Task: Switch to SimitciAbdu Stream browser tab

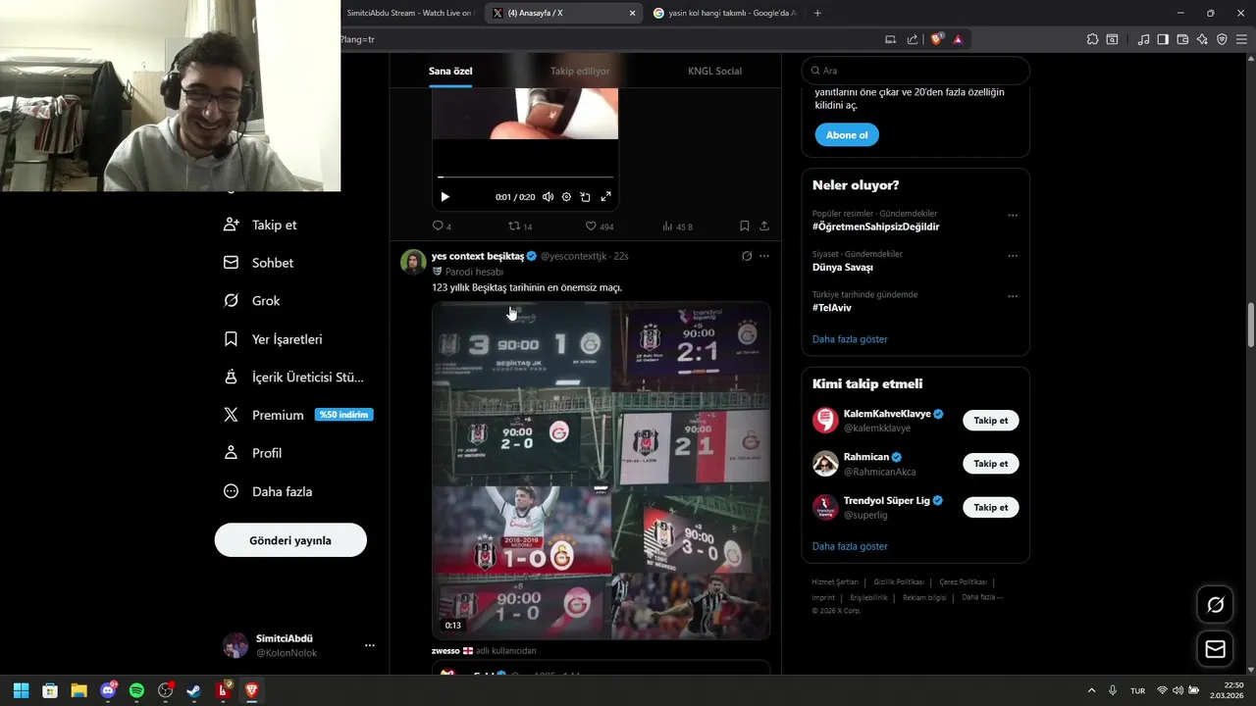Action: click(x=409, y=13)
